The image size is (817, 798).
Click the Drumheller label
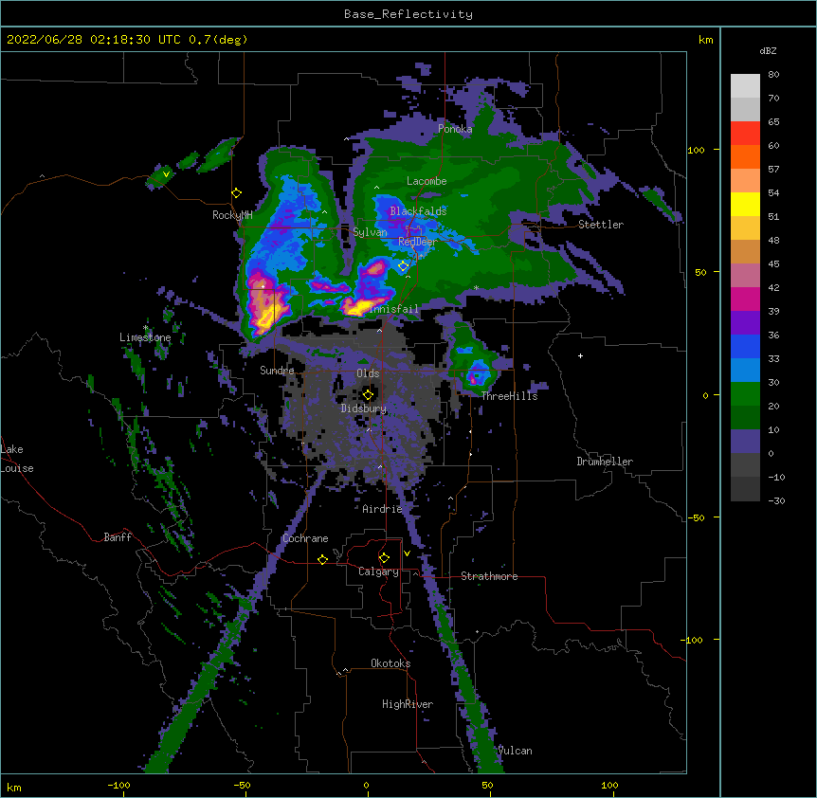click(605, 462)
